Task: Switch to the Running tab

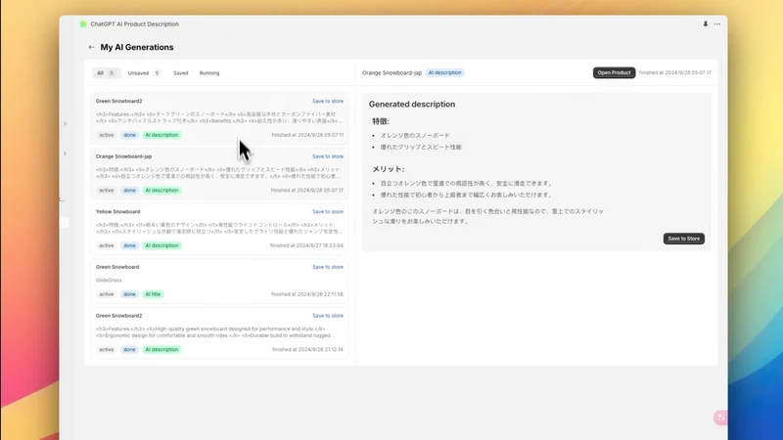Action: pyautogui.click(x=209, y=72)
